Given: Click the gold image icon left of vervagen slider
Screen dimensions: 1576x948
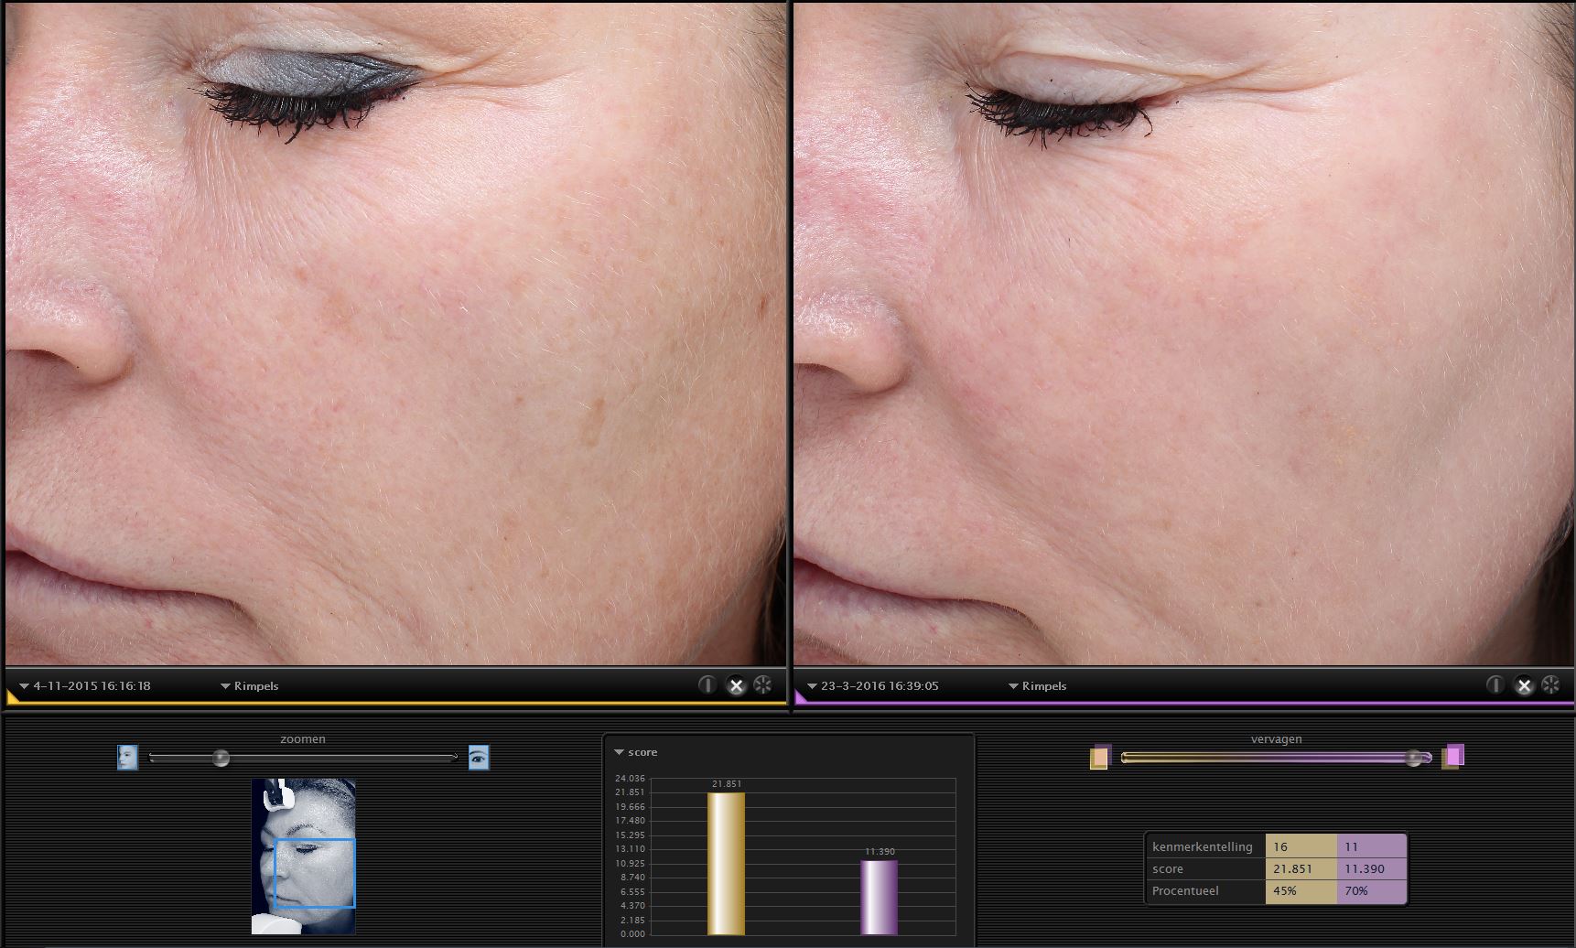Looking at the screenshot, I should tap(1100, 758).
